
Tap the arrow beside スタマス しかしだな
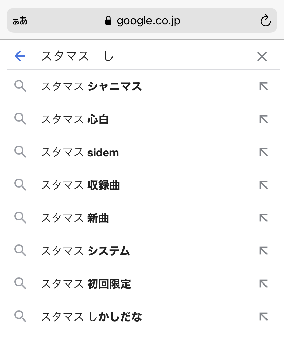(x=263, y=317)
